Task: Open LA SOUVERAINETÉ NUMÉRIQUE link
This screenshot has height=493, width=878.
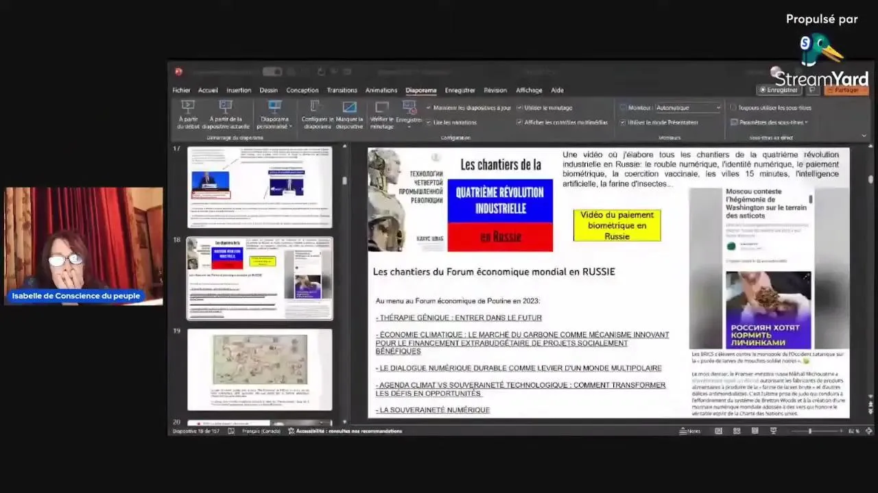Action: (x=433, y=410)
